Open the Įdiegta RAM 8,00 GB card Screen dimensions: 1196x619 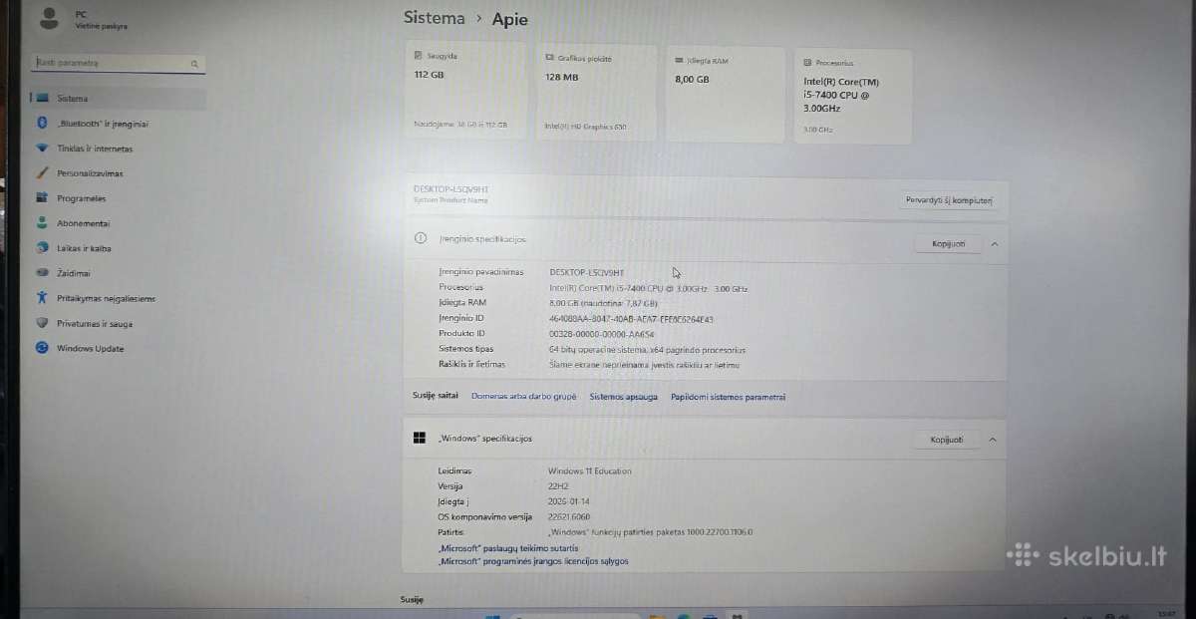(x=725, y=95)
